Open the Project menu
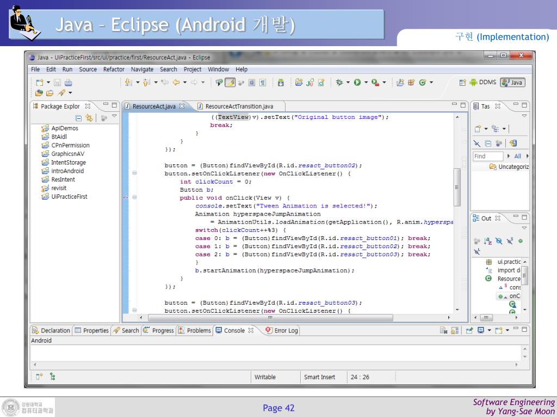The width and height of the screenshot is (557, 417). [x=192, y=69]
